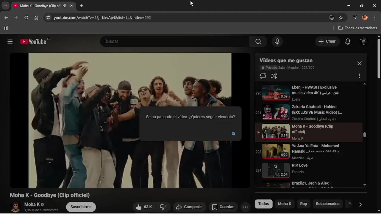This screenshot has width=381, height=214.
Task: Go to YouTube home via logo
Action: coord(33,42)
